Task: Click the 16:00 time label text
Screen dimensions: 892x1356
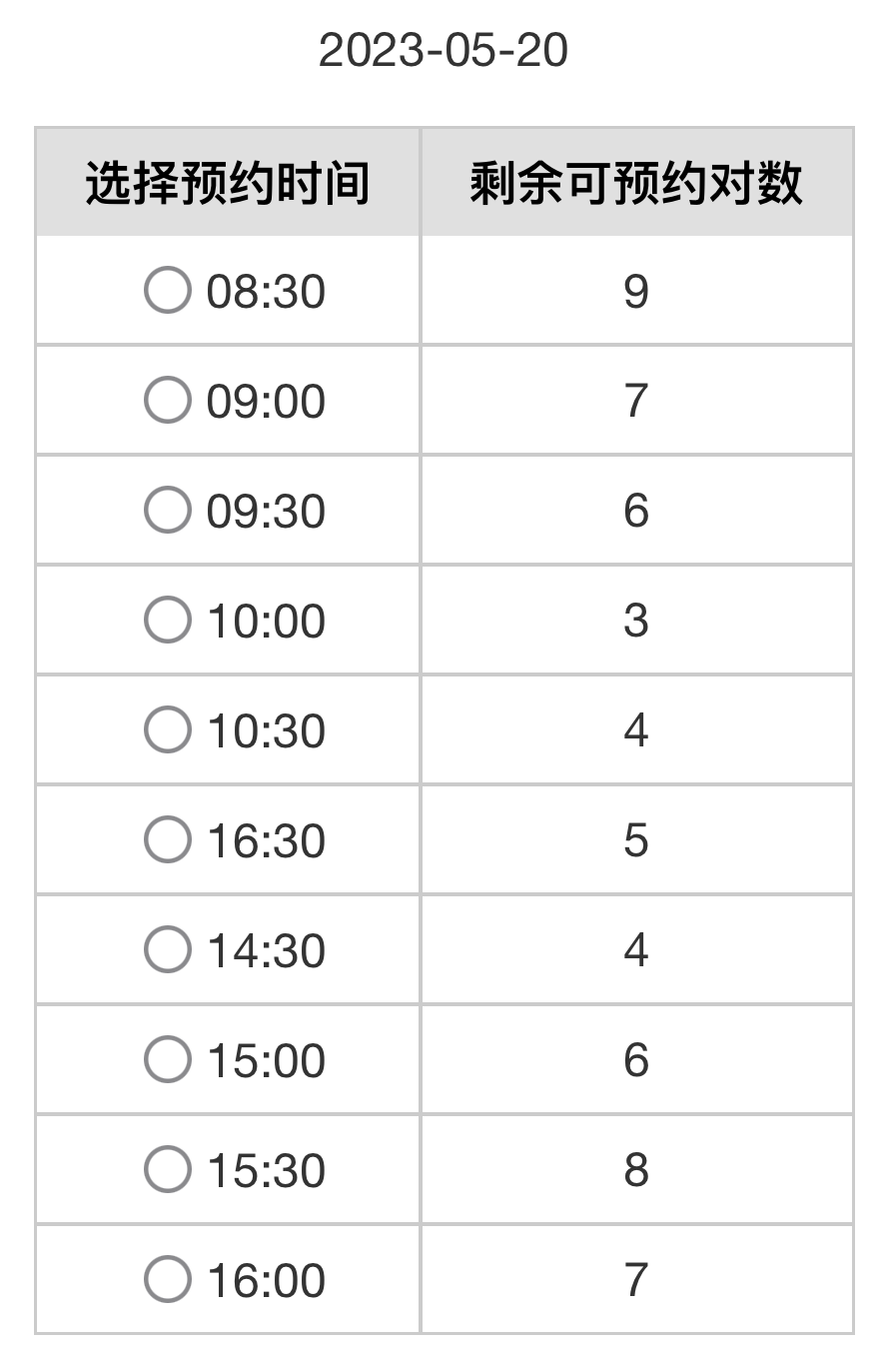Action: (266, 1282)
